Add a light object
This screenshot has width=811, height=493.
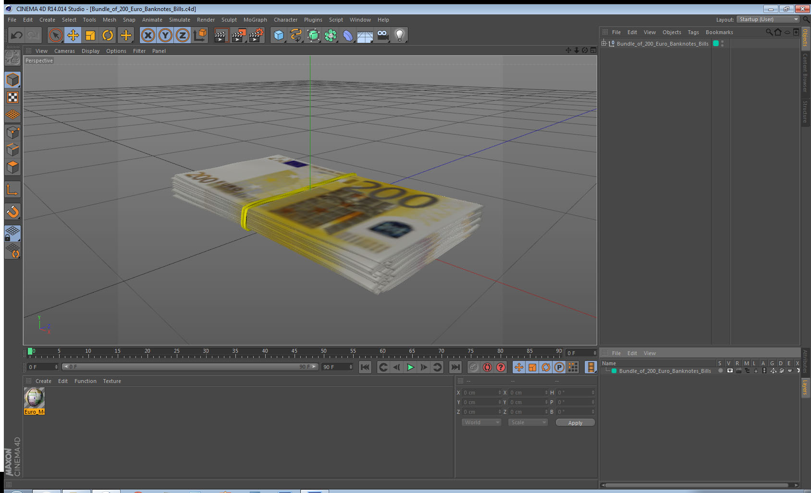pos(400,35)
